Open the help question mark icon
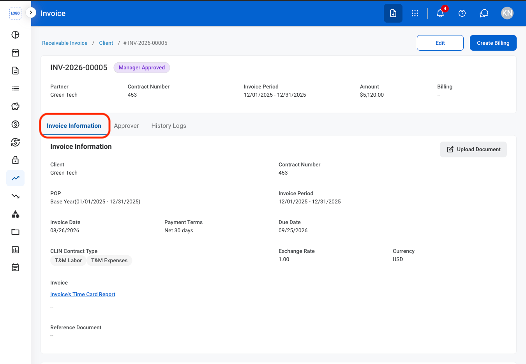 pos(462,13)
